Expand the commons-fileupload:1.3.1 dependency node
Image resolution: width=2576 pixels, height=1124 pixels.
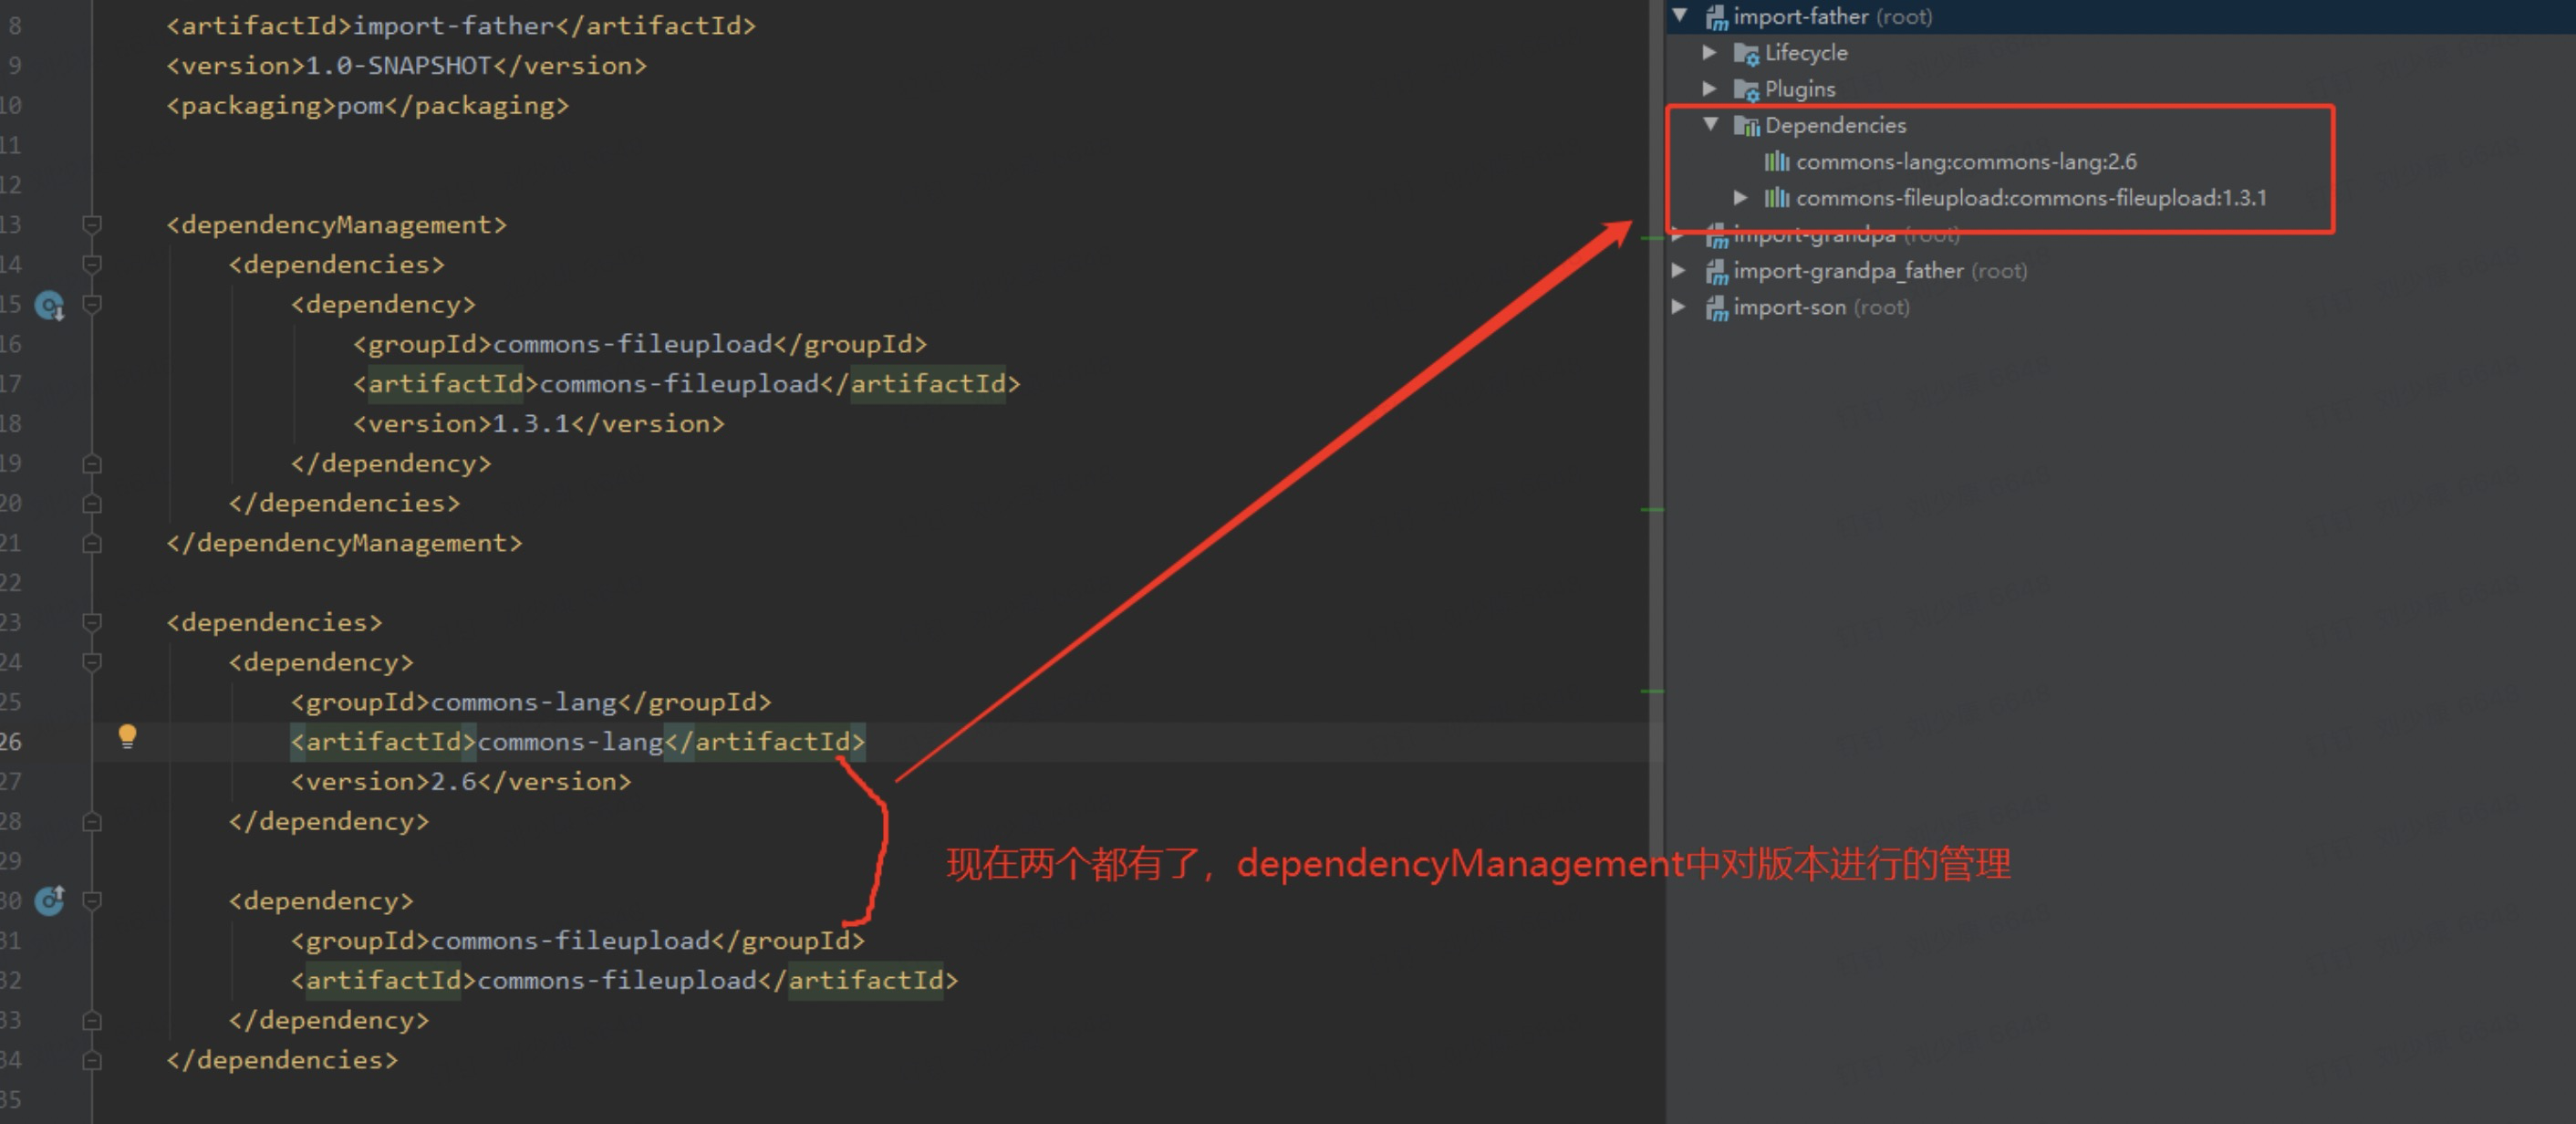tap(1742, 198)
